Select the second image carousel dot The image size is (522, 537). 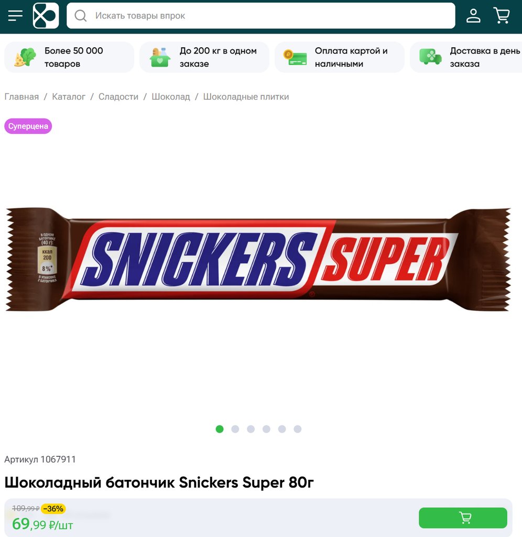click(235, 429)
